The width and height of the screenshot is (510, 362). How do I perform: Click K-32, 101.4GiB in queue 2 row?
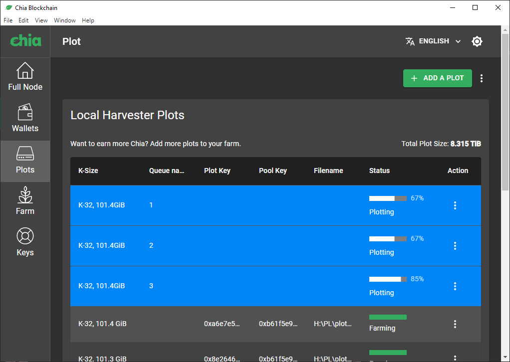pos(101,245)
